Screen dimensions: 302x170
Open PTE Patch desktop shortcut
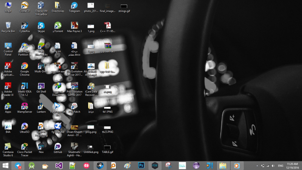[74, 108]
